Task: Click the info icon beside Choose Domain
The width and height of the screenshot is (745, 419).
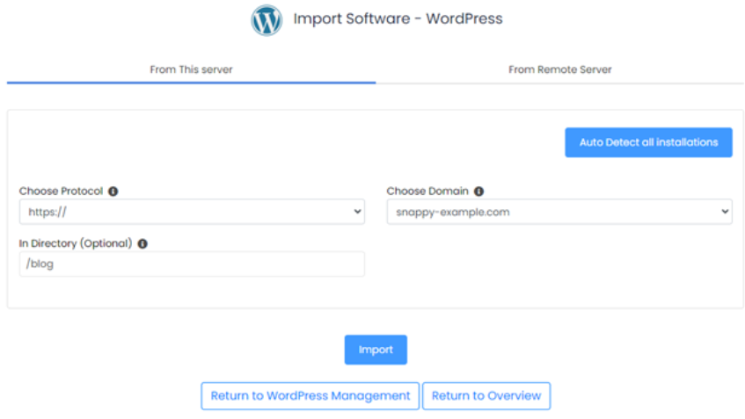Action: click(x=478, y=191)
